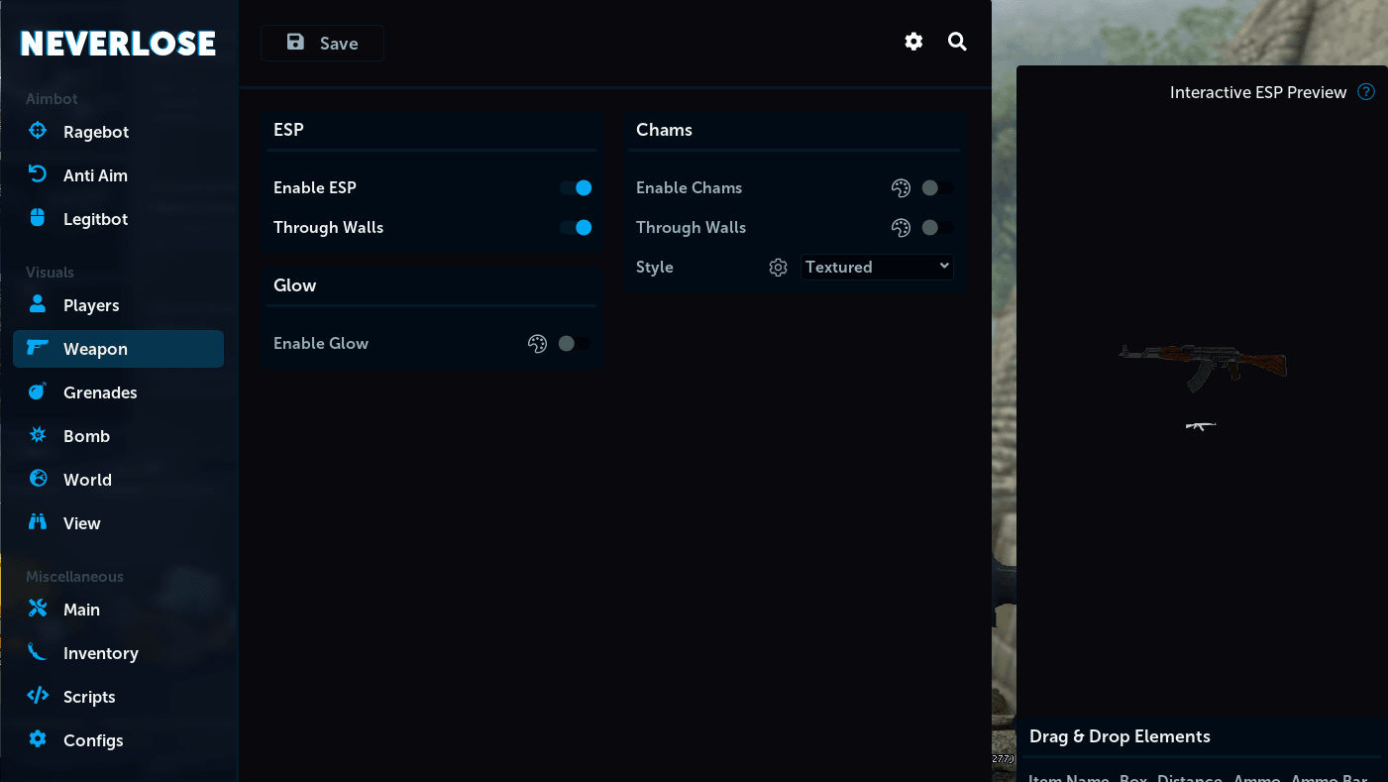Image resolution: width=1388 pixels, height=782 pixels.
Task: Pick Enable Chams color palette
Action: (901, 188)
